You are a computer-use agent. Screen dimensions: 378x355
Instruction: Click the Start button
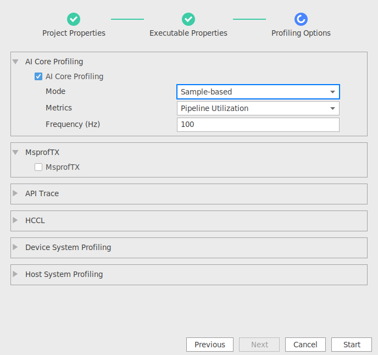click(352, 345)
